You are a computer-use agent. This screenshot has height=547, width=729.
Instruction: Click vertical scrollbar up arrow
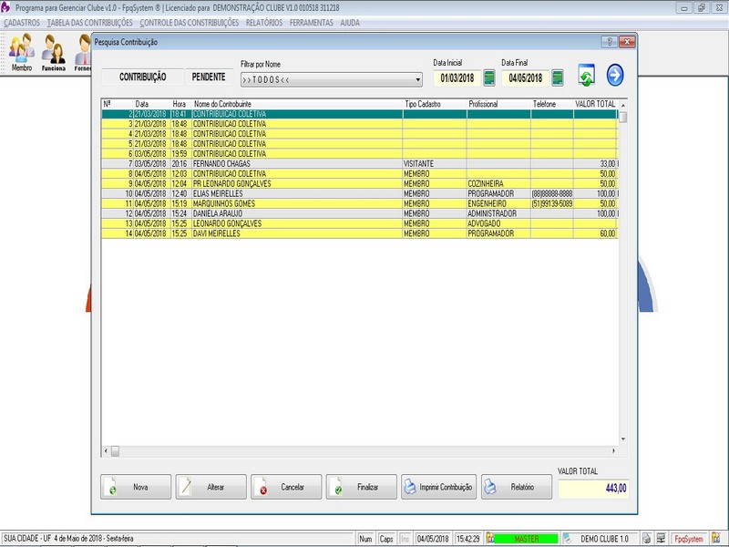click(623, 105)
